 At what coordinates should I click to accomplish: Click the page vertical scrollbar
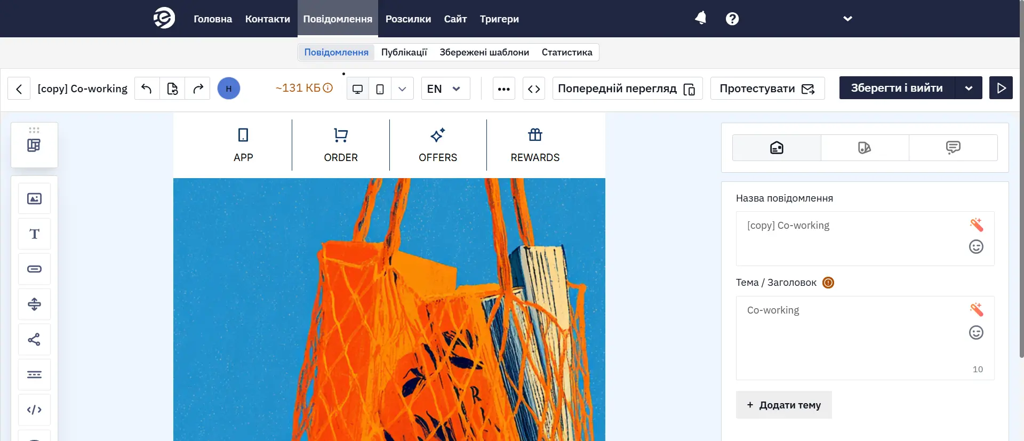1021,179
